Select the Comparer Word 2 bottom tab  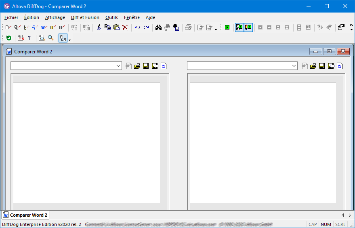coord(25,215)
